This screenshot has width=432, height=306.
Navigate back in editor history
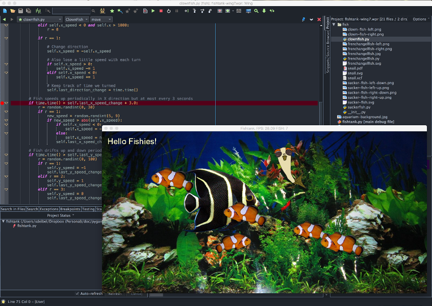click(4, 19)
